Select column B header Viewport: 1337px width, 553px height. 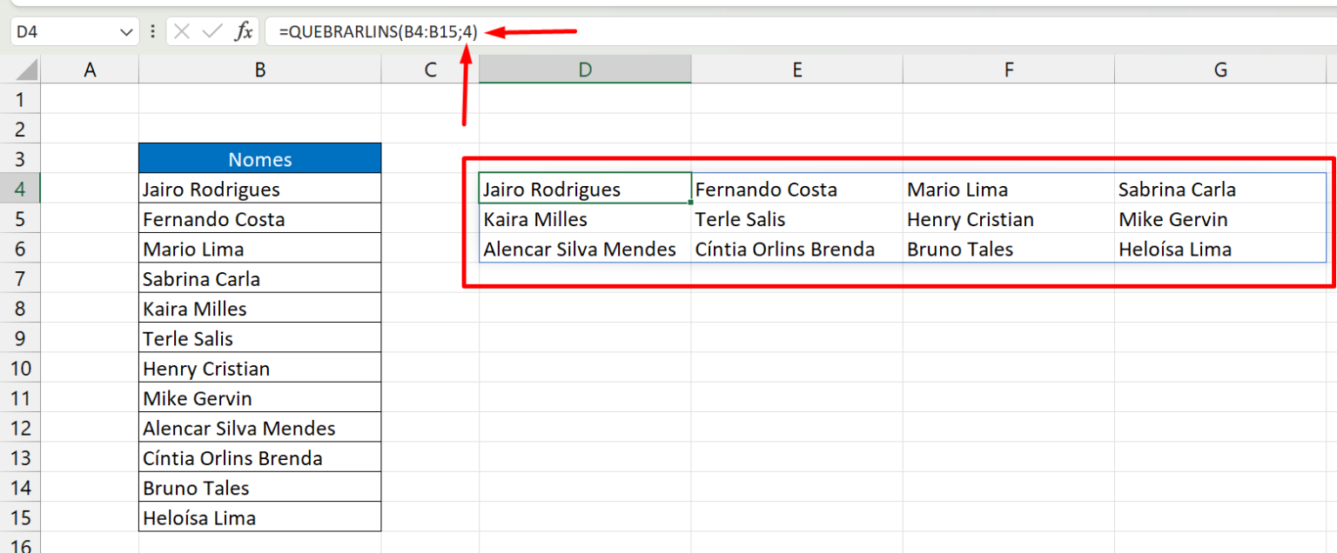click(x=259, y=69)
